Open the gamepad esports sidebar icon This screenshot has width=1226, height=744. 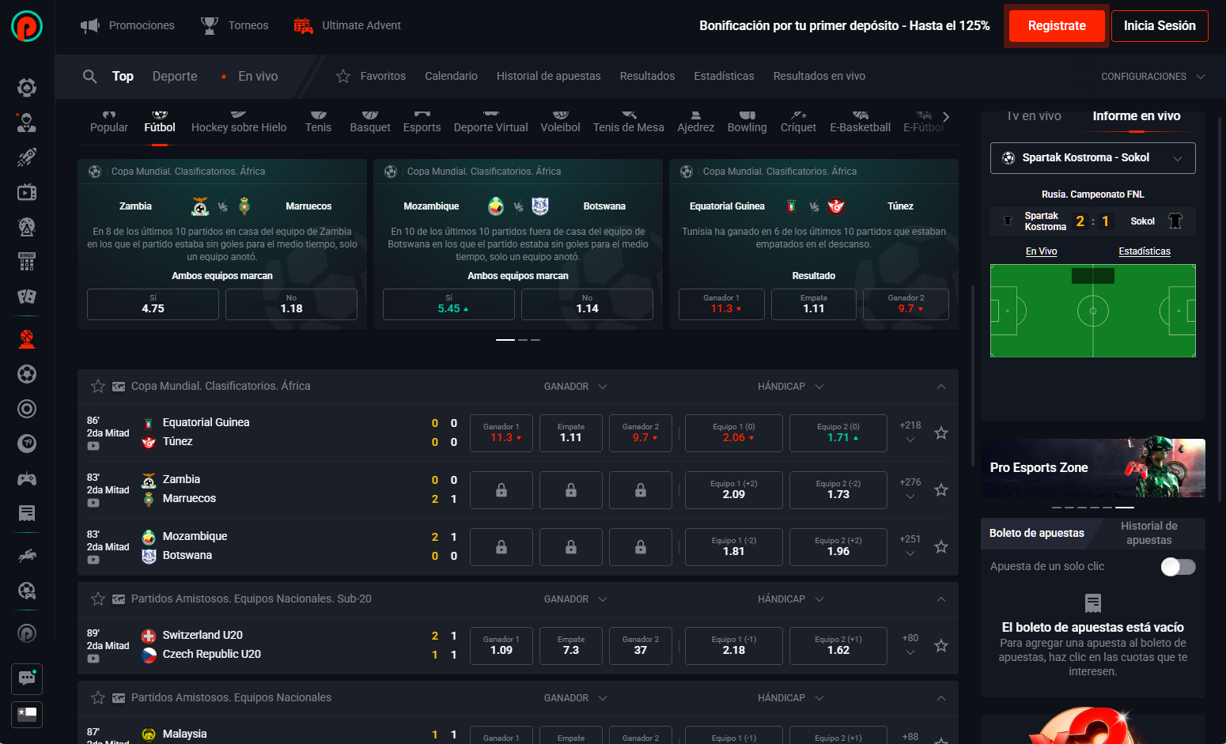click(x=27, y=478)
